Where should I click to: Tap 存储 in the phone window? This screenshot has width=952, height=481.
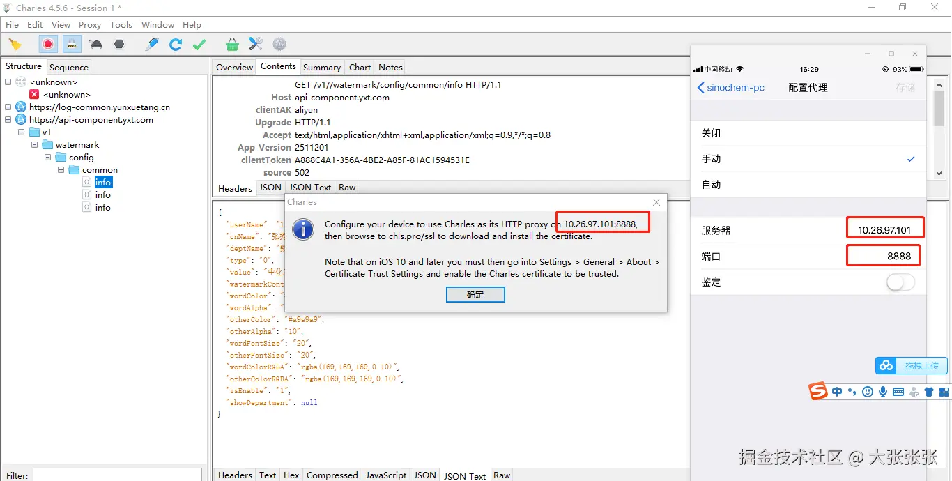(905, 88)
